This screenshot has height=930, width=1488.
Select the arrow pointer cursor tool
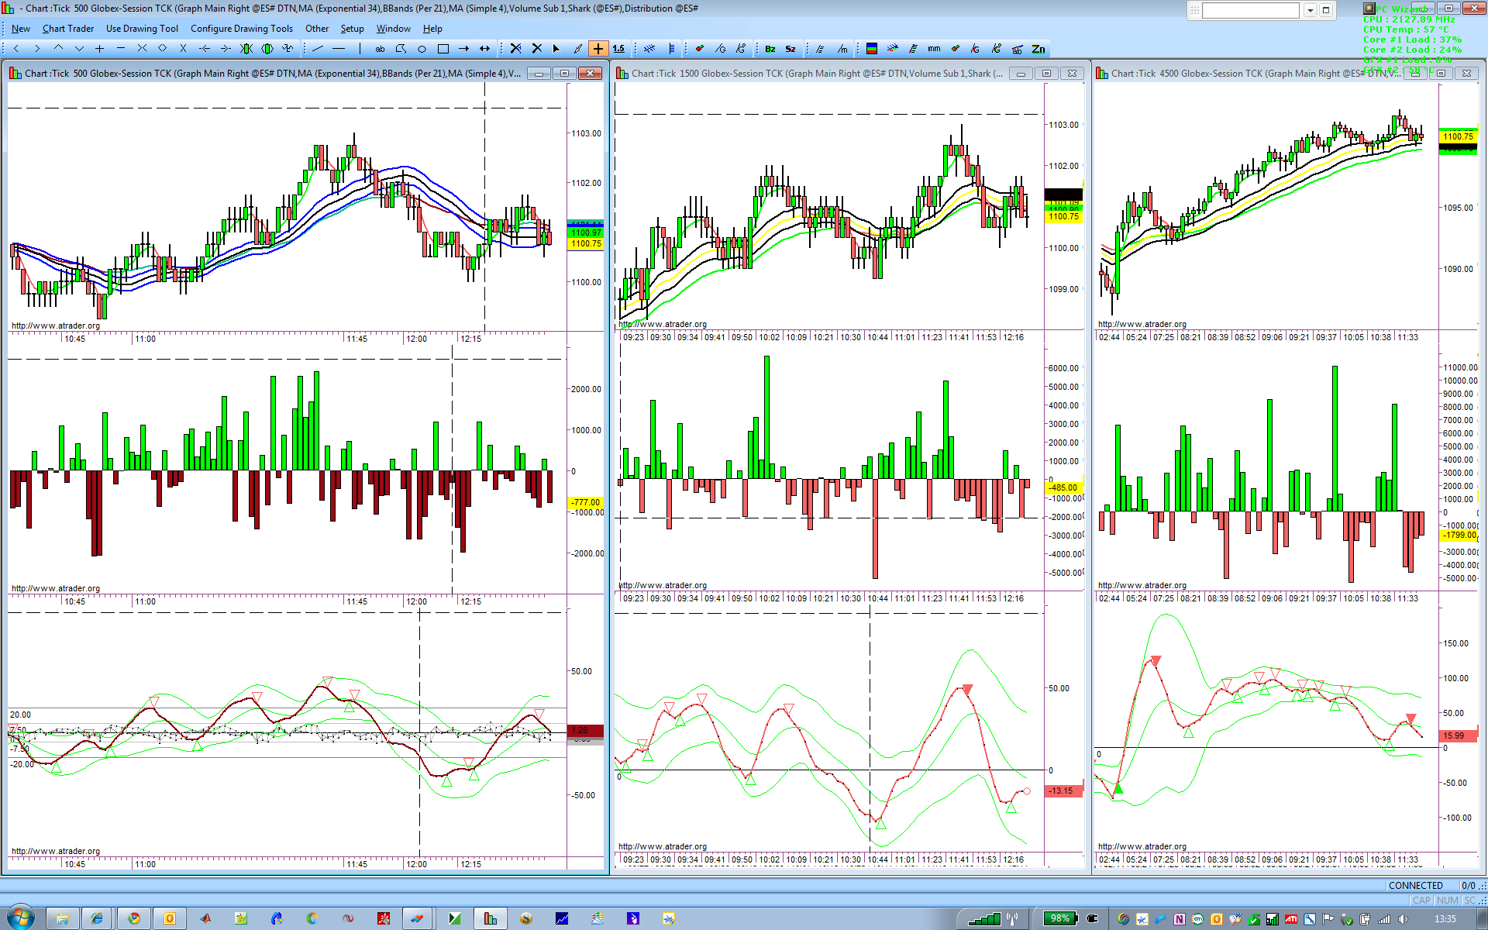[x=556, y=49]
